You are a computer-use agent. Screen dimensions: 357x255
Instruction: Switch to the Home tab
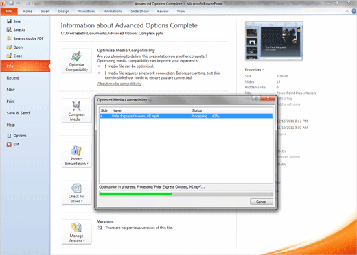click(27, 11)
